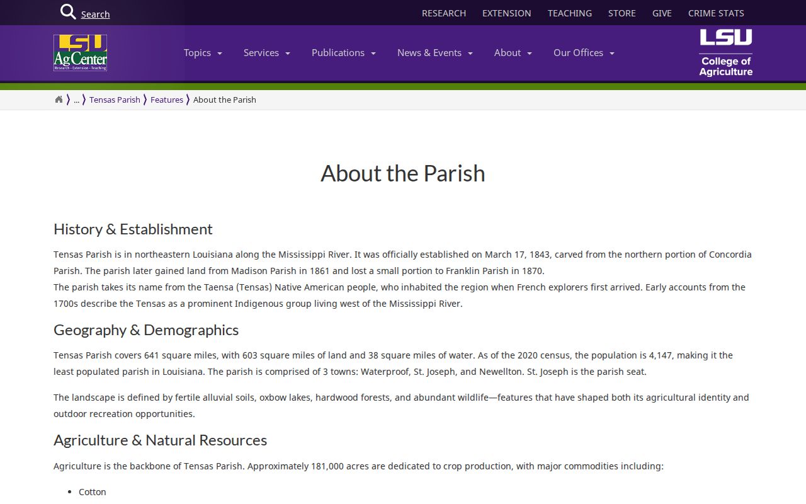This screenshot has width=806, height=504.
Task: Click the Give link
Action: coord(662,13)
